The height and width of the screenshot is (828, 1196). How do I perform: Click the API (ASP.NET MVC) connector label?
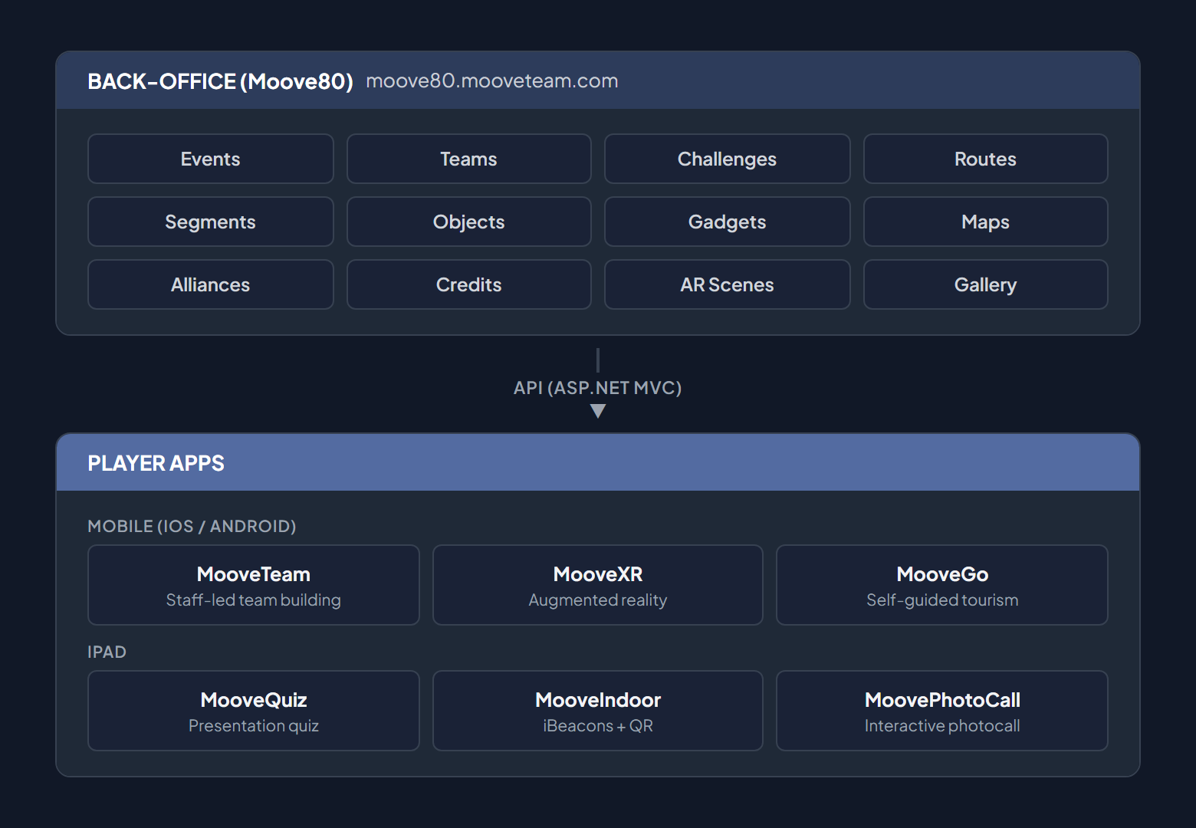597,388
